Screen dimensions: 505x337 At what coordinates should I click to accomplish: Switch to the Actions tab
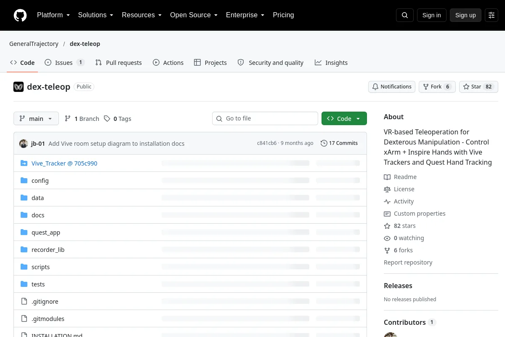(x=168, y=62)
